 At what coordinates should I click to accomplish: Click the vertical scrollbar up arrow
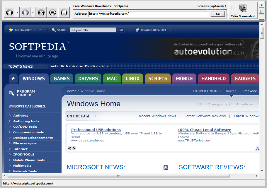click(x=262, y=24)
